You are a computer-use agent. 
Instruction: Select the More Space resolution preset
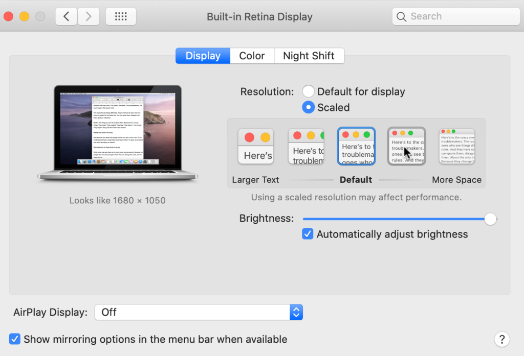click(456, 146)
